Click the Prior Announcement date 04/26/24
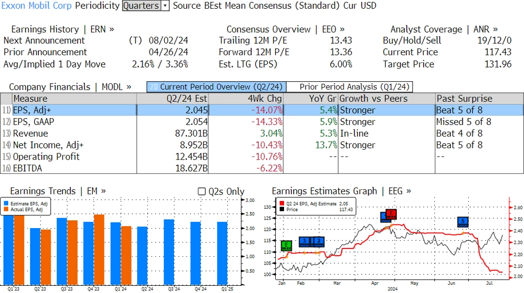Viewport: 524px width, 293px height. coord(168,53)
